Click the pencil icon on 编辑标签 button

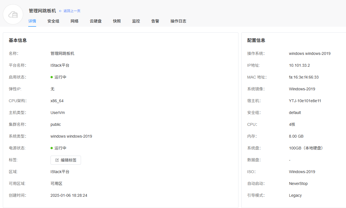point(57,160)
